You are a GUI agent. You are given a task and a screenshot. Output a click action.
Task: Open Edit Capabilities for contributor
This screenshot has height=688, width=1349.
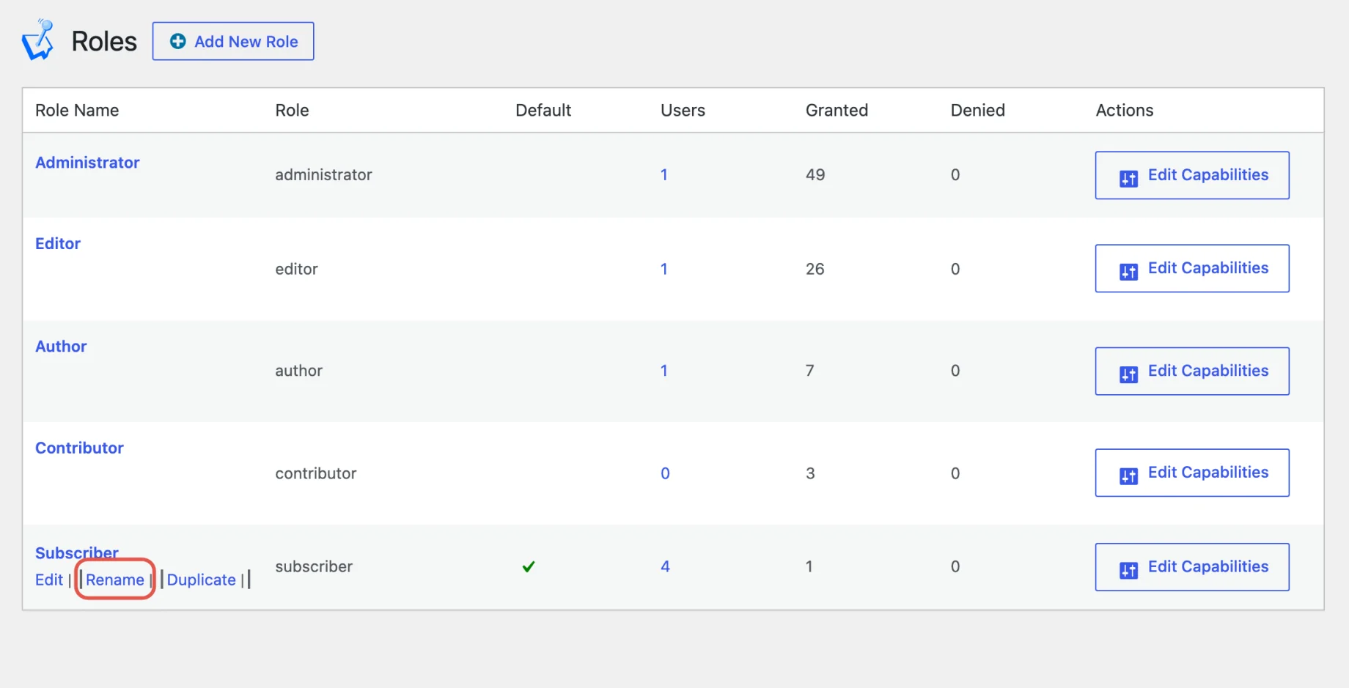click(1192, 473)
